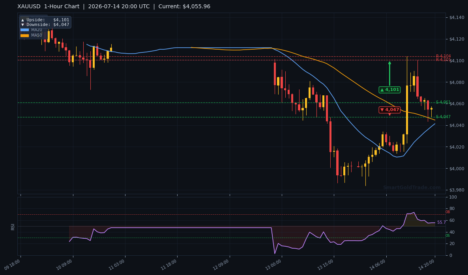
Task: Click the $4,100 price axis label
Action: point(457,61)
